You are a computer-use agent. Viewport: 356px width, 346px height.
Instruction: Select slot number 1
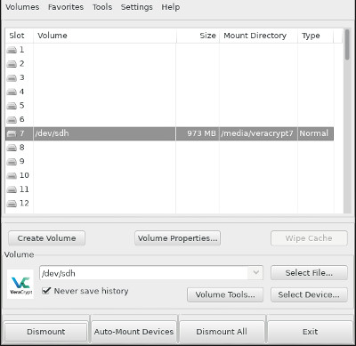pos(21,50)
